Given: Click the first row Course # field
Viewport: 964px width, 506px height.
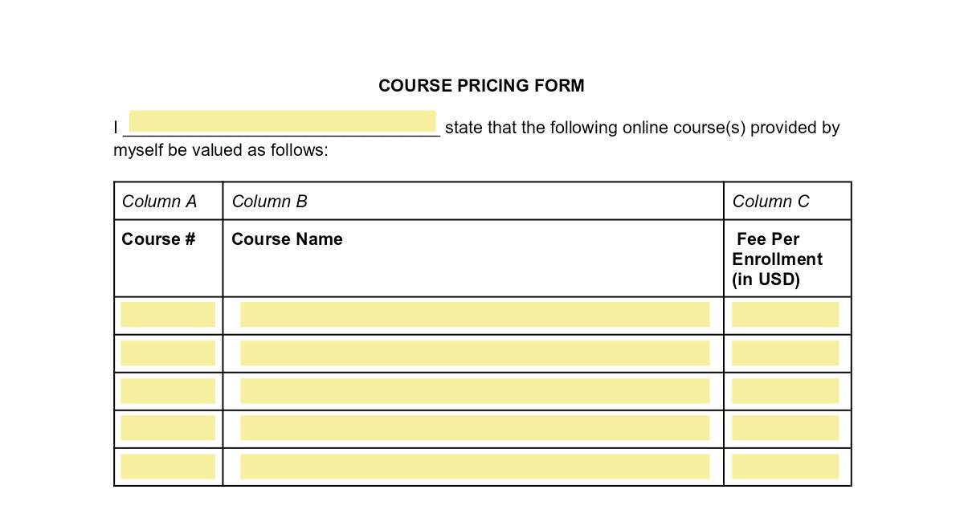Looking at the screenshot, I should coord(168,315).
